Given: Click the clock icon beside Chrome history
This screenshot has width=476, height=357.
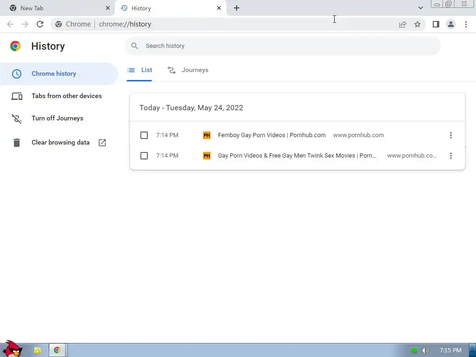Looking at the screenshot, I should [x=17, y=74].
